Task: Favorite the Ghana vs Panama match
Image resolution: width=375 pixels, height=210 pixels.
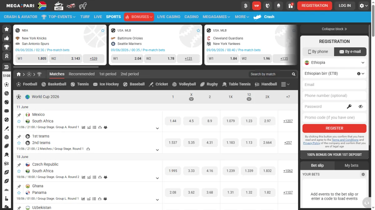Action: 19,193
